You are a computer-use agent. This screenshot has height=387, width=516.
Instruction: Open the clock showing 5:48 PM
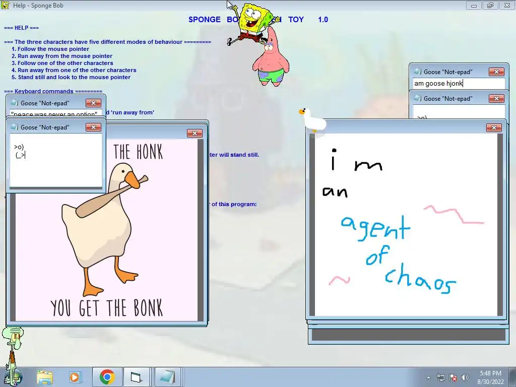pos(490,377)
